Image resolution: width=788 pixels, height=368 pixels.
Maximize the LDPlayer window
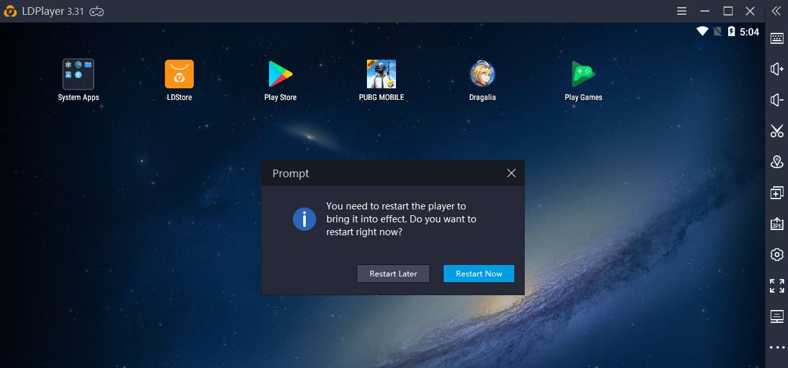[x=728, y=11]
